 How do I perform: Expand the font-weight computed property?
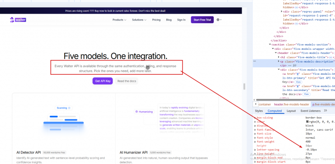[255, 142]
